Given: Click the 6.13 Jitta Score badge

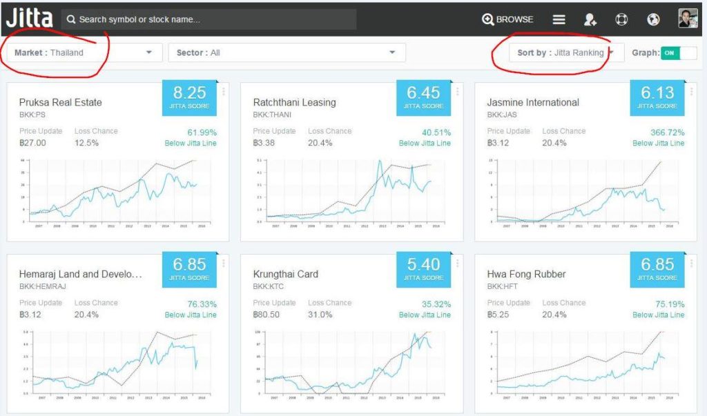Looking at the screenshot, I should pyautogui.click(x=657, y=98).
